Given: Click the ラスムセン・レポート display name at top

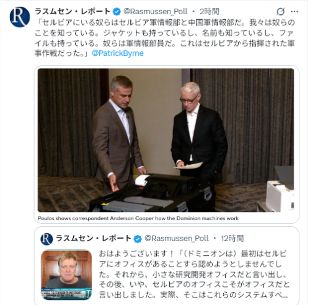Looking at the screenshot, I should pyautogui.click(x=73, y=11).
